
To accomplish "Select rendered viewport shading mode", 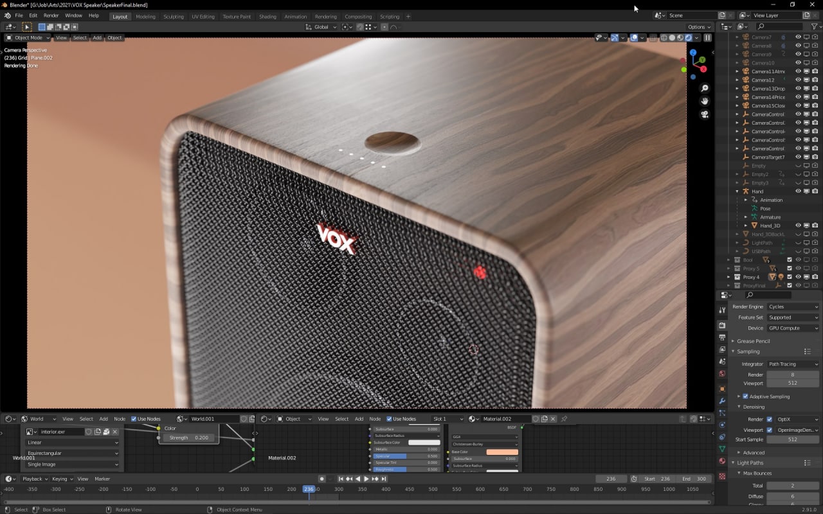I will tap(689, 37).
